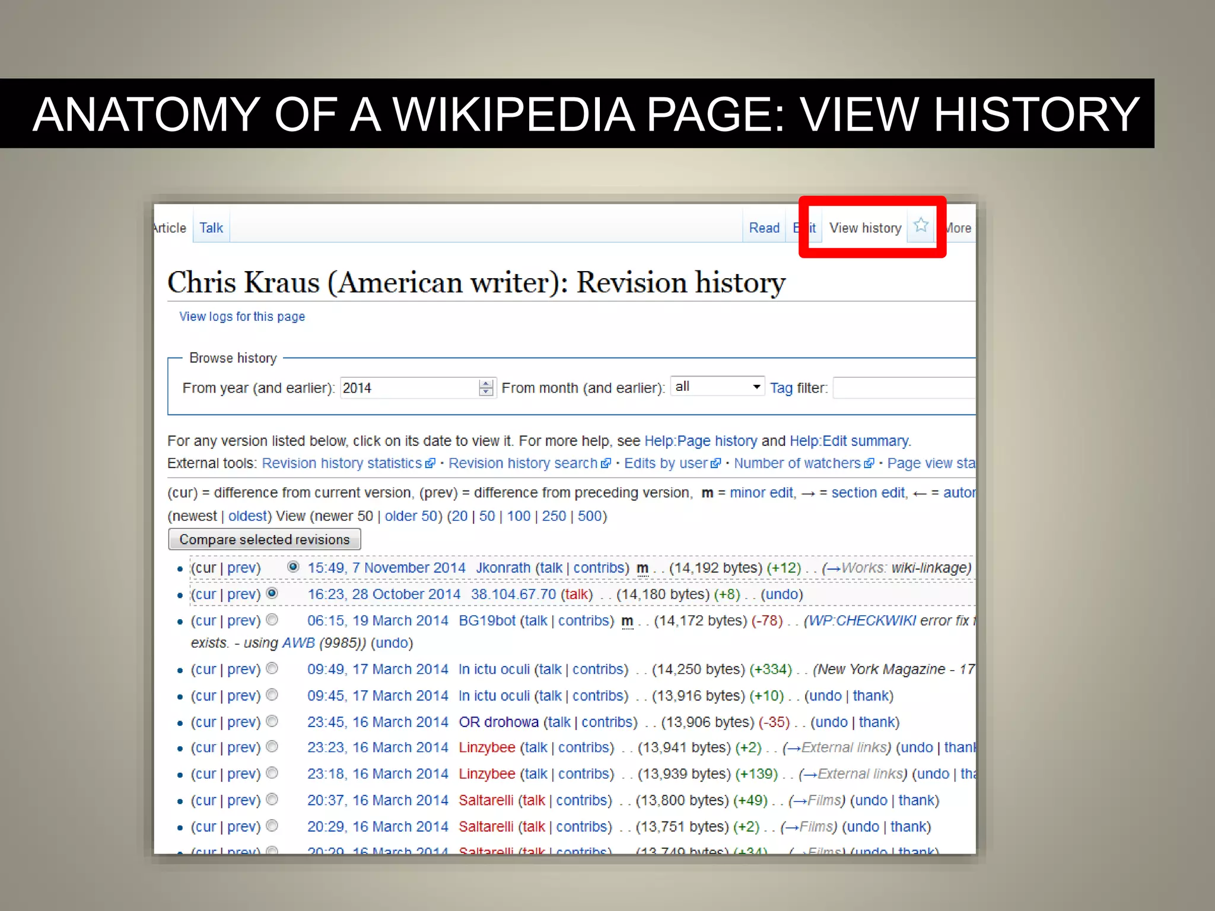Open WP:CHECKWIKI link in edit summary
Viewport: 1215px width, 911px height.
pyautogui.click(x=863, y=621)
